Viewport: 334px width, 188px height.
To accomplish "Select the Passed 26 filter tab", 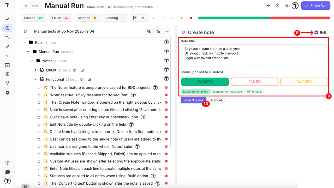I will coord(34,18).
